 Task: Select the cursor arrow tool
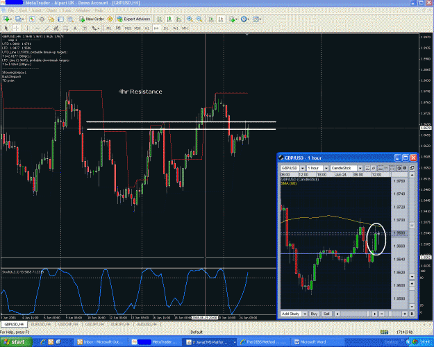coord(7,28)
